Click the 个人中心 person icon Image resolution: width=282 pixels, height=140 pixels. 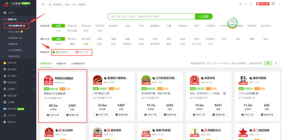coord(5,115)
